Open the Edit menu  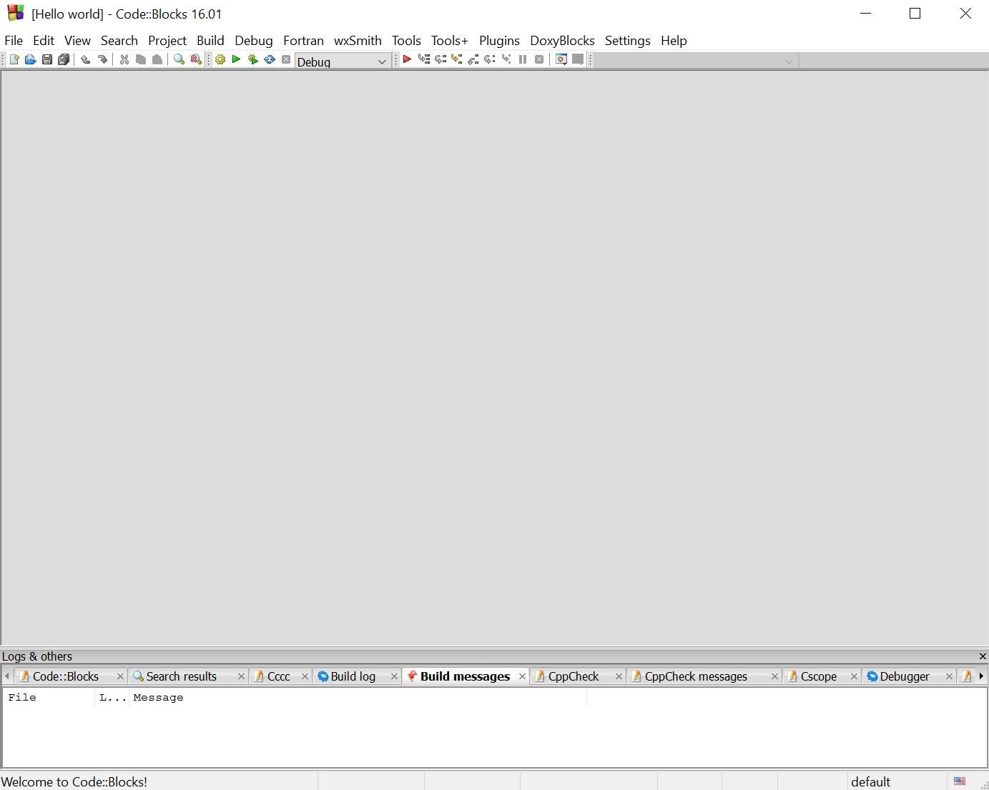click(x=44, y=41)
